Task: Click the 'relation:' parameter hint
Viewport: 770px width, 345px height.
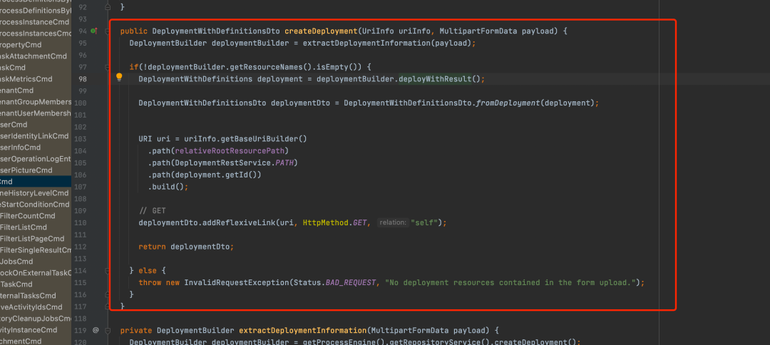Action: [x=393, y=223]
